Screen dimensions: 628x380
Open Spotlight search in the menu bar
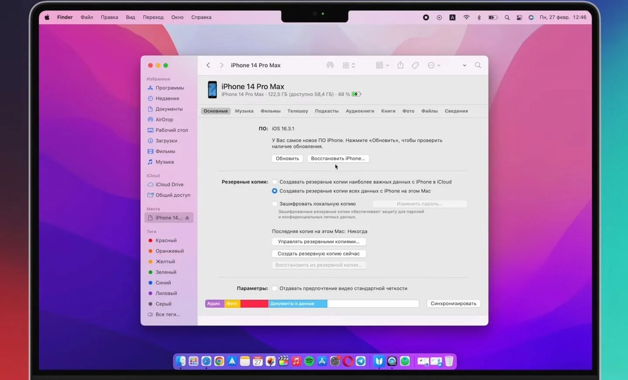point(507,17)
